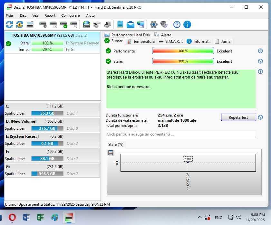Click the 598.3 GB free space bar

[47, 174]
